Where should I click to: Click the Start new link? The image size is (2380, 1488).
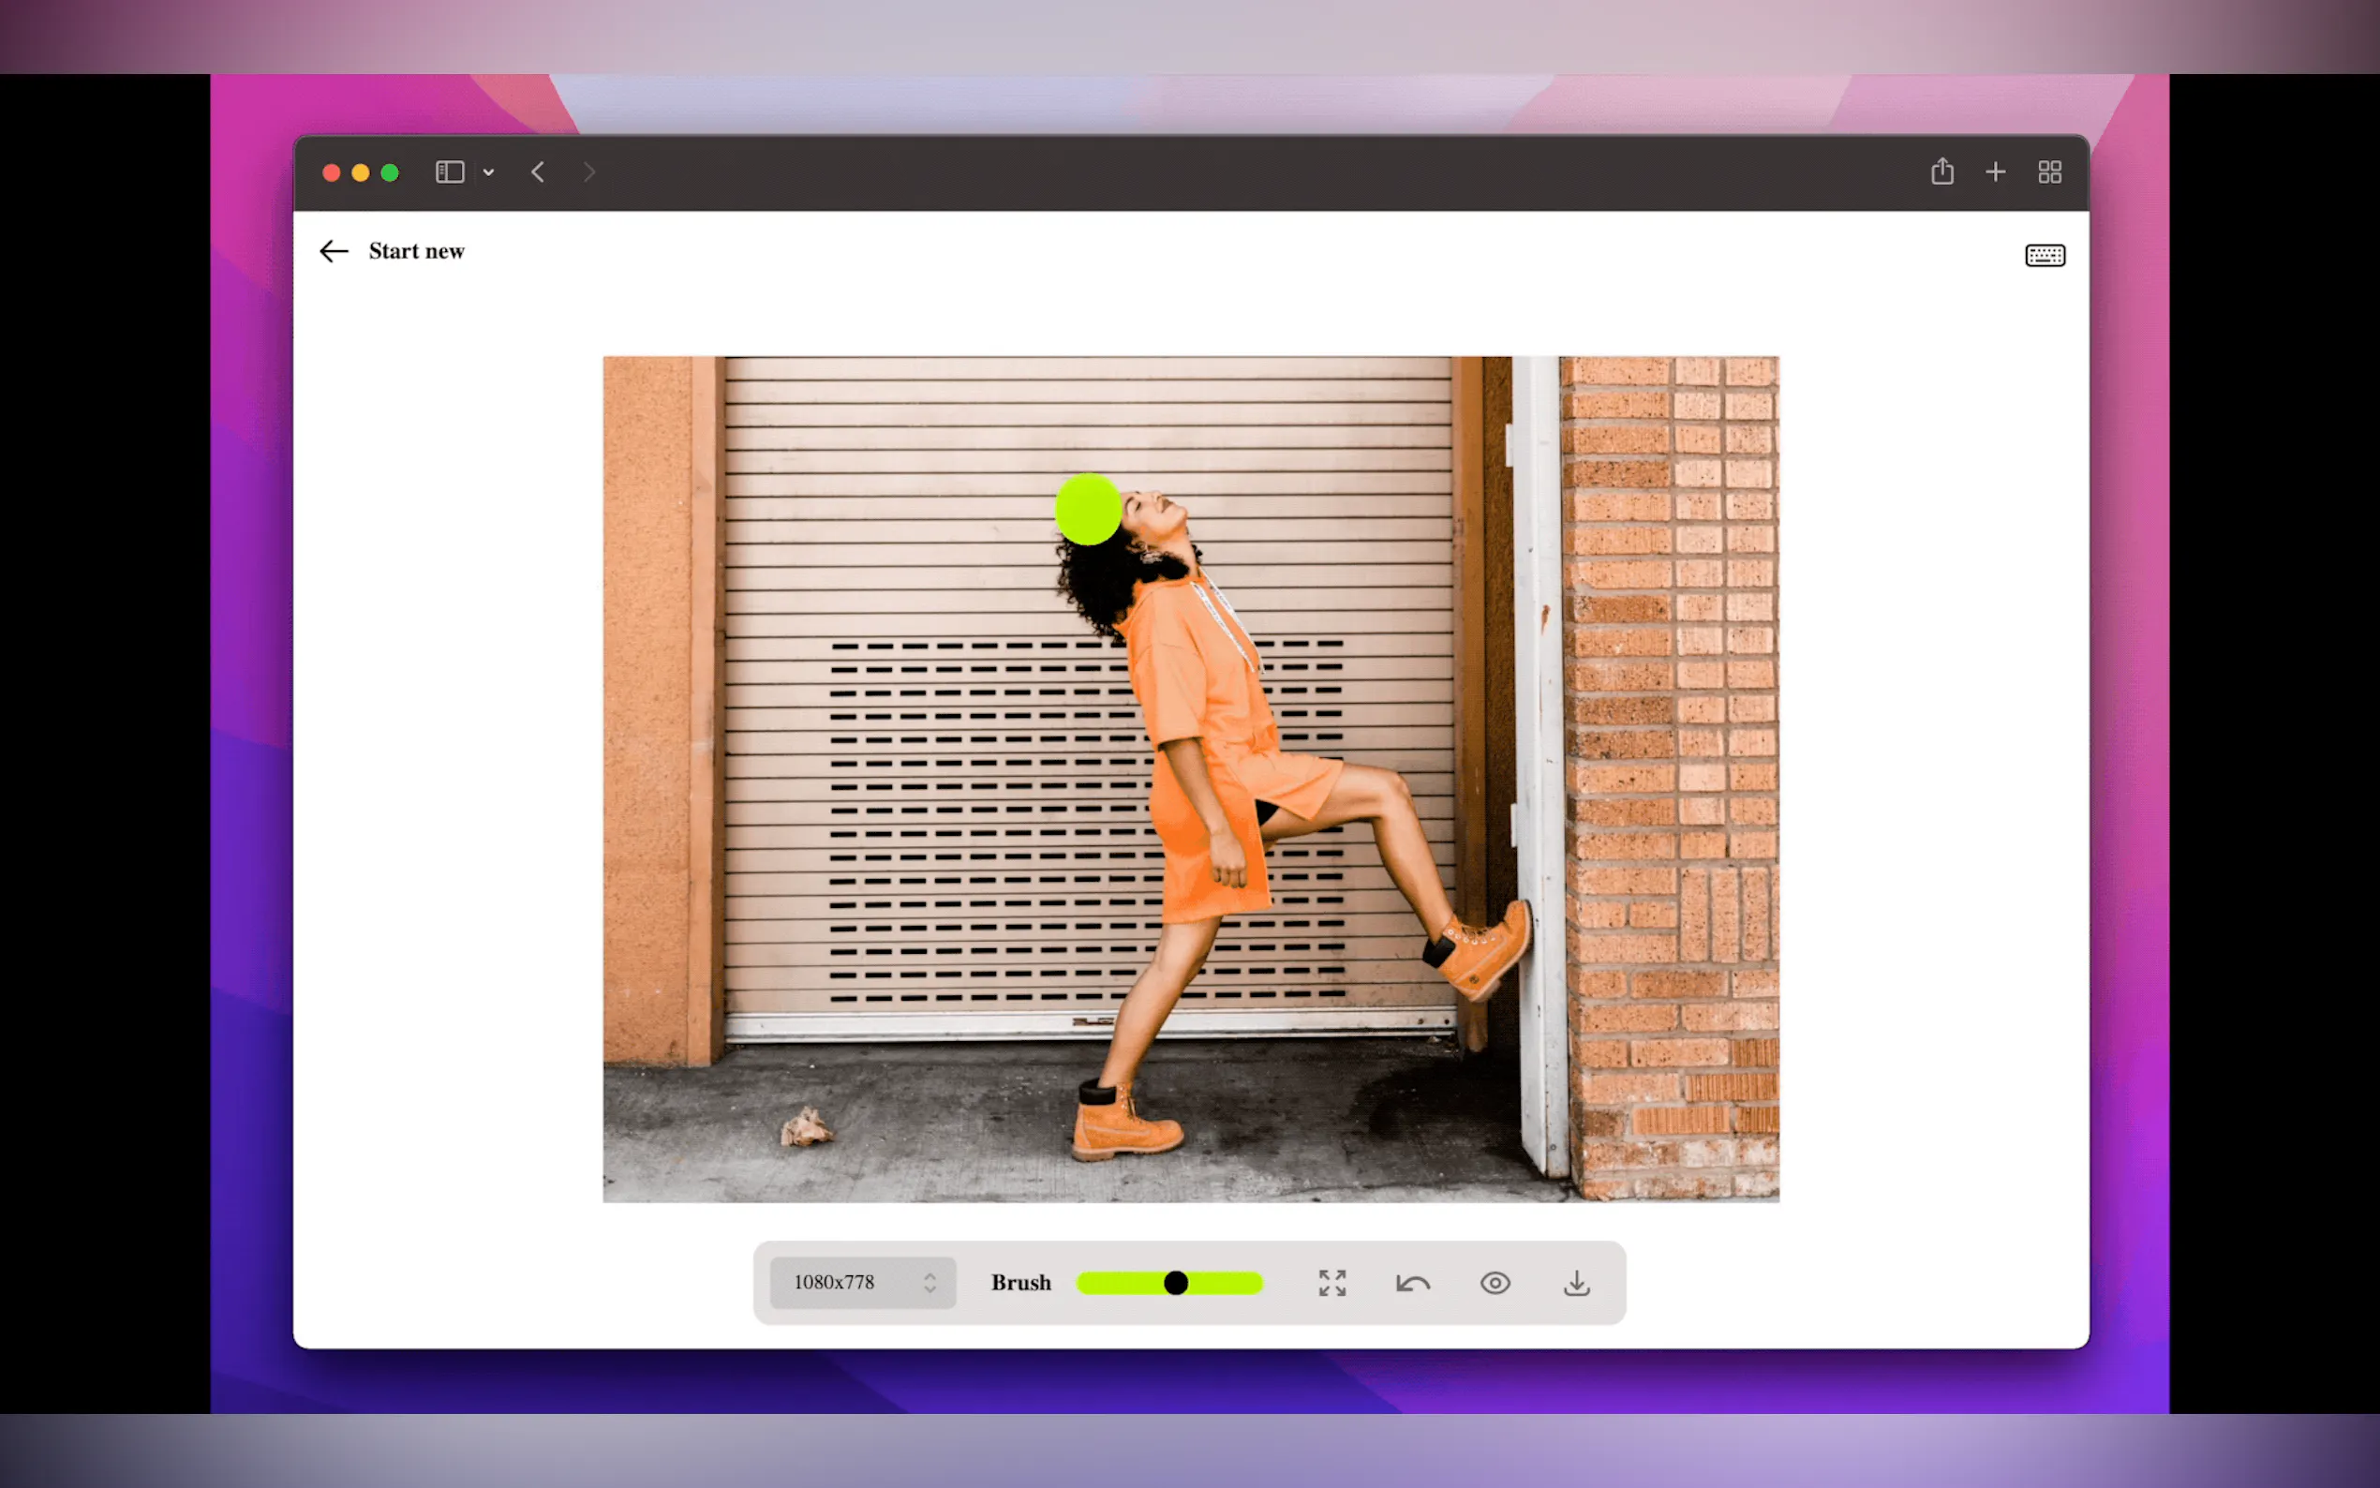coord(416,251)
